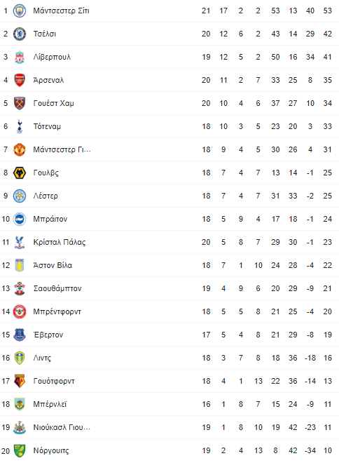Viewport: 339px width, 470px height.
Task: Click the Tottenham cockerel crest
Action: [20, 126]
